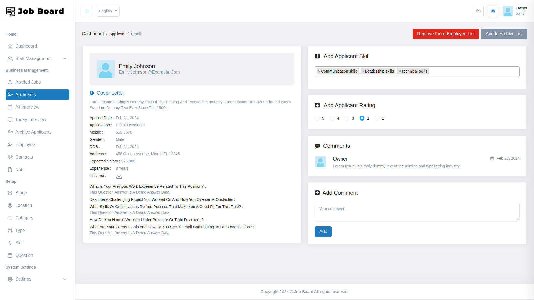Click the resume download icon
This screenshot has width=534, height=300.
(x=119, y=176)
